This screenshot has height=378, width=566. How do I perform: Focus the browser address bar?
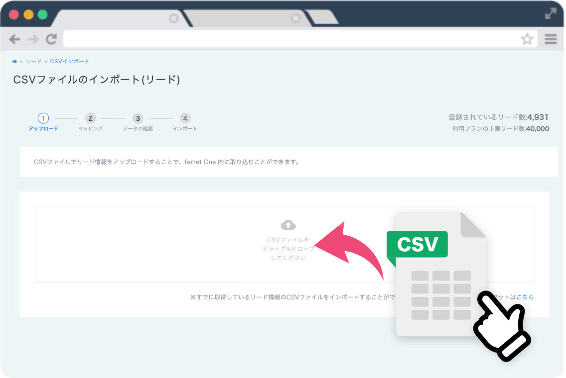(289, 39)
